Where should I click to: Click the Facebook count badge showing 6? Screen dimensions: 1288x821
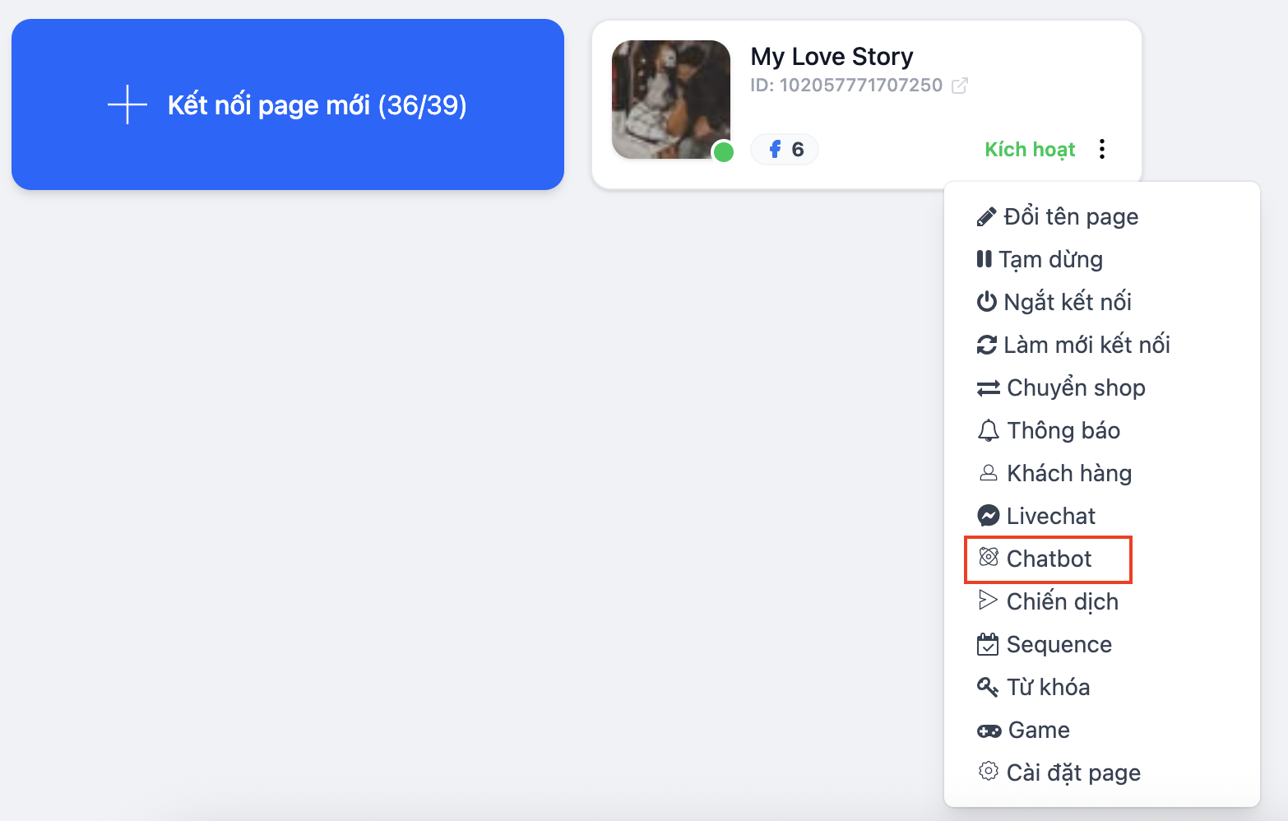[785, 150]
